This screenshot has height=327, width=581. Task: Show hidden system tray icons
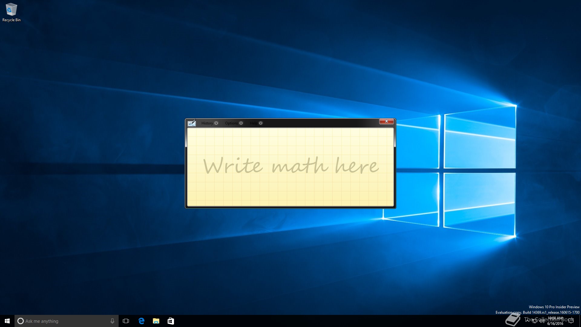click(x=528, y=320)
